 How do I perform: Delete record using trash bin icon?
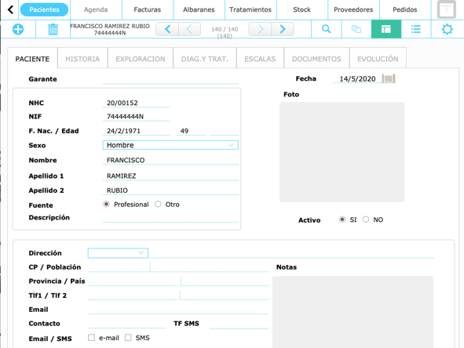(53, 29)
